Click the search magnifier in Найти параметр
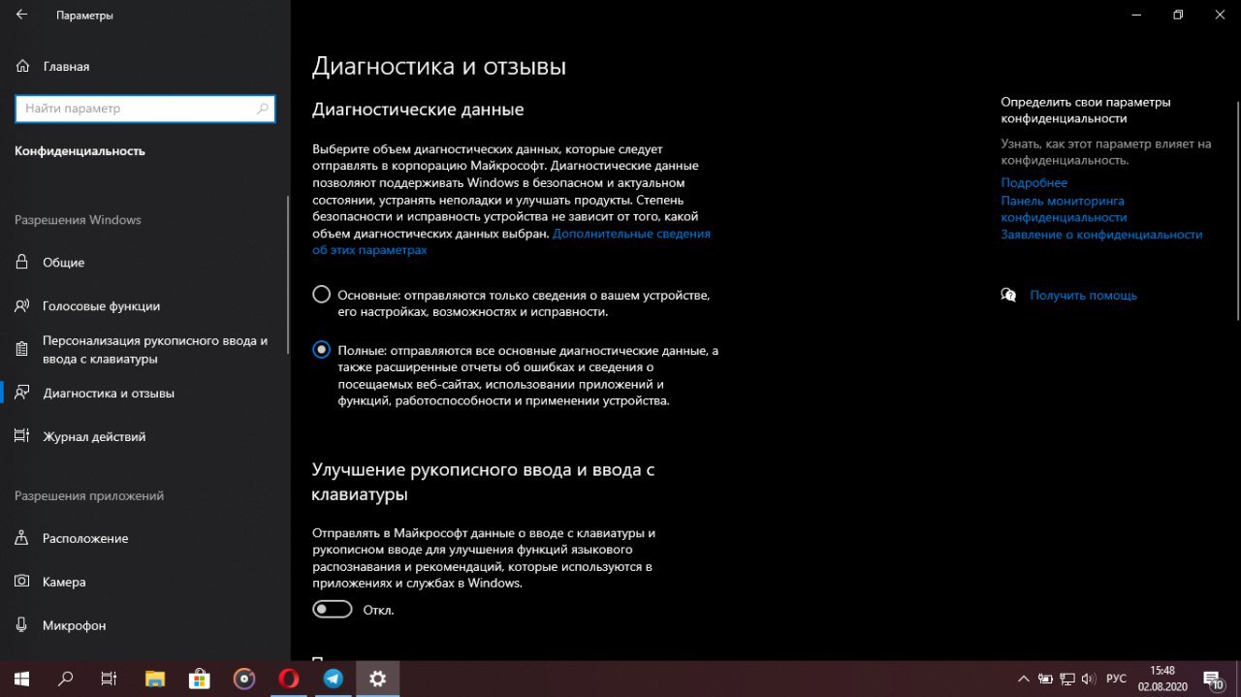Viewport: 1241px width, 697px height. coord(262,109)
